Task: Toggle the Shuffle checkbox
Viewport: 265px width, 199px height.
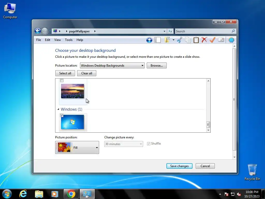Action: (x=149, y=144)
